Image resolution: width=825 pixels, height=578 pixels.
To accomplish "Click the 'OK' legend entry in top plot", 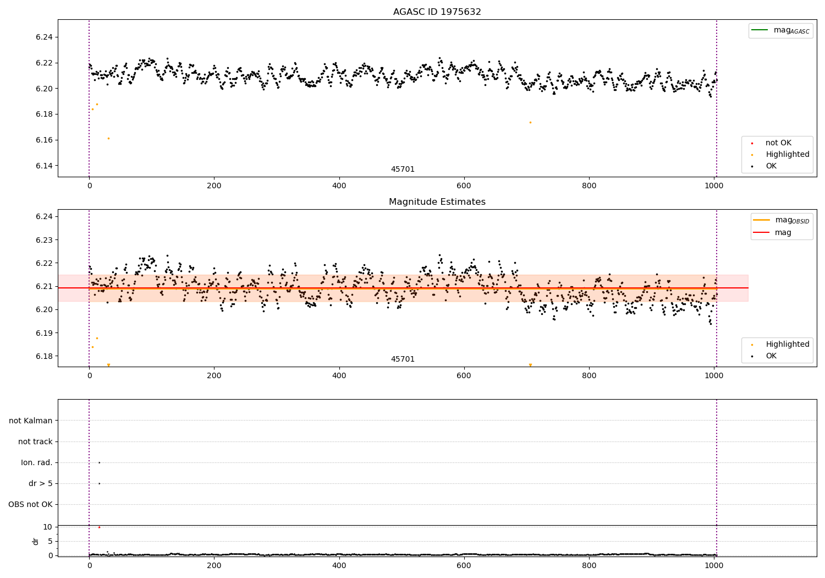I will (x=771, y=166).
